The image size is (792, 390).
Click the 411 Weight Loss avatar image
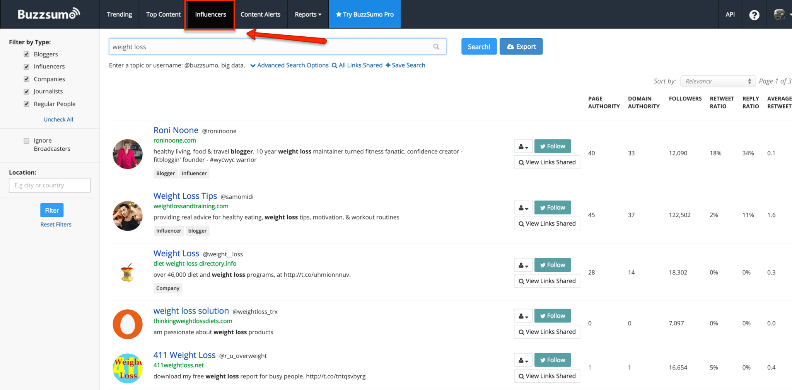[x=128, y=368]
